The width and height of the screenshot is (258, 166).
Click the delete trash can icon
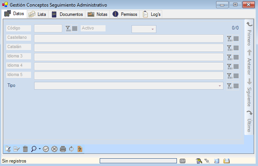pos(25,149)
